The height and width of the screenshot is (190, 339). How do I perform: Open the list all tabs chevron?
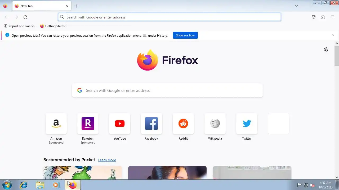click(297, 6)
